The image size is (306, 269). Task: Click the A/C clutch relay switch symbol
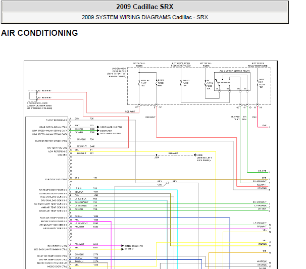(x=218, y=83)
